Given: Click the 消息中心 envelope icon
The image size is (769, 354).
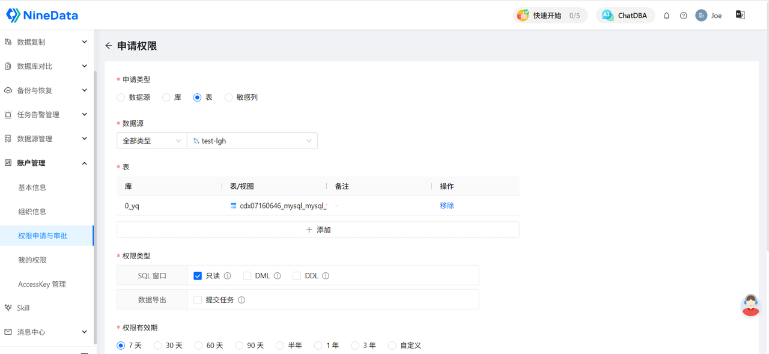Looking at the screenshot, I should pyautogui.click(x=8, y=332).
